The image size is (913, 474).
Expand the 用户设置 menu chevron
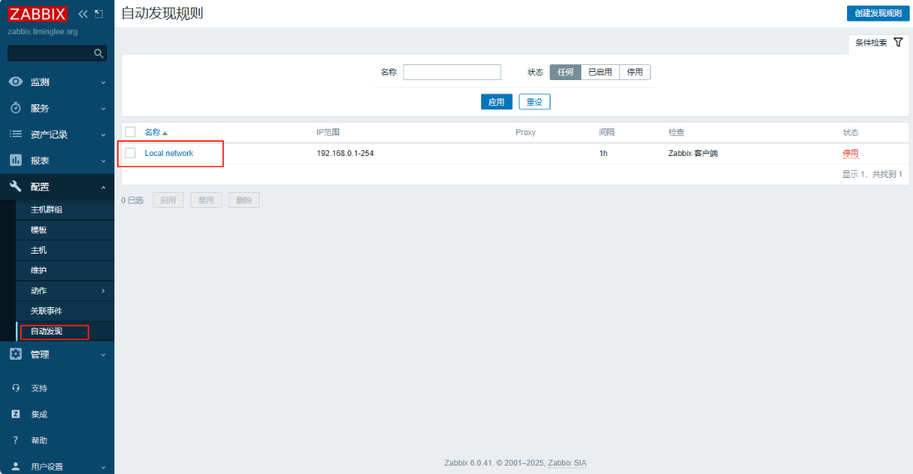(x=103, y=467)
